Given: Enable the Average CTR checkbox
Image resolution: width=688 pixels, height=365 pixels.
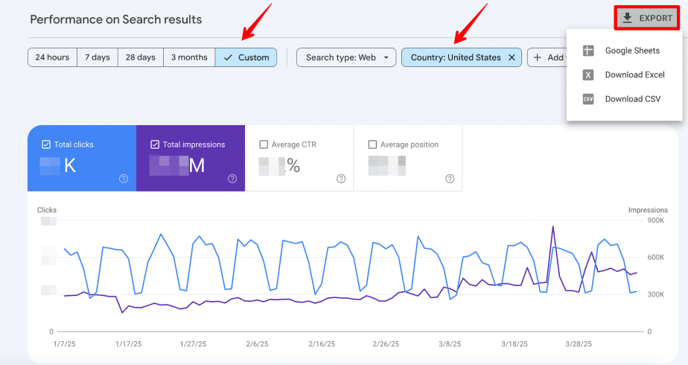Looking at the screenshot, I should point(264,145).
